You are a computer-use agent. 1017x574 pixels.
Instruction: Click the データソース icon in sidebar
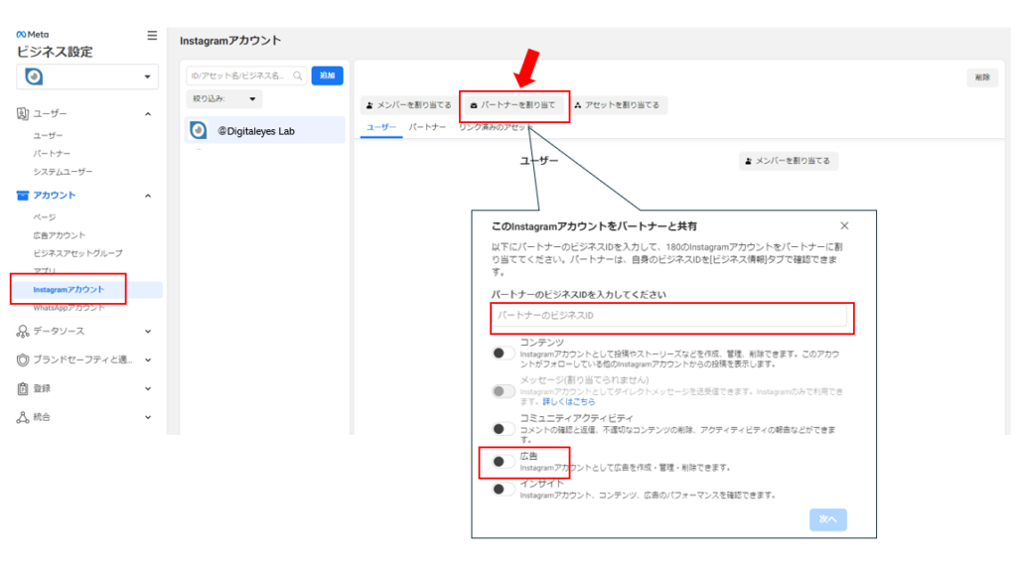tap(23, 332)
